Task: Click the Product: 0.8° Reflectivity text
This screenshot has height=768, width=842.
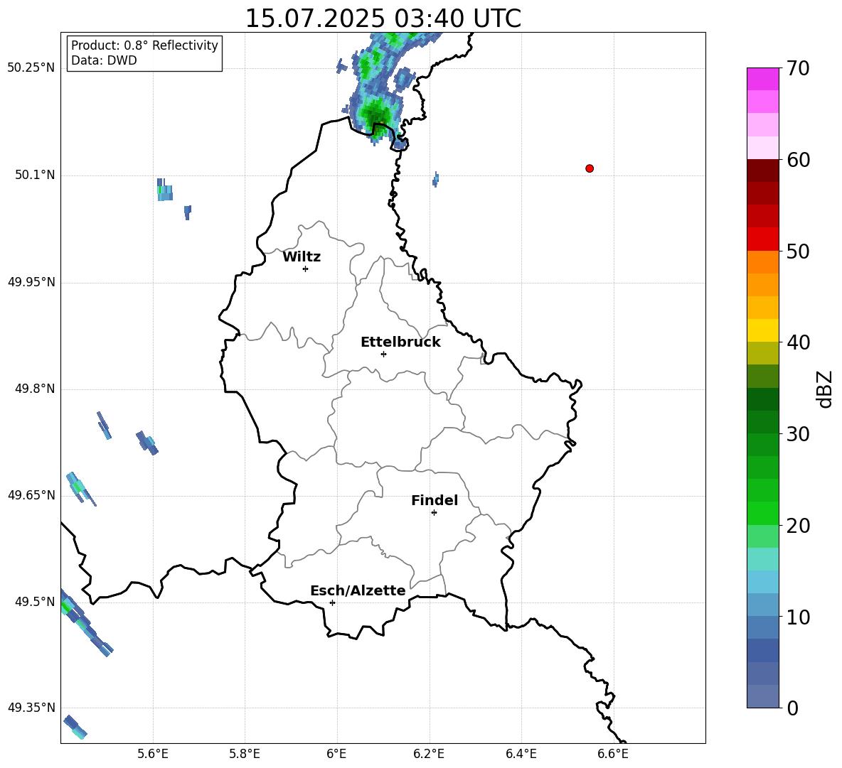Action: [x=144, y=45]
